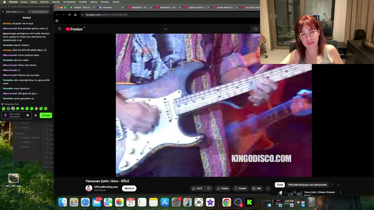Close the Restream tab
This screenshot has height=210, width=374.
[122, 8]
